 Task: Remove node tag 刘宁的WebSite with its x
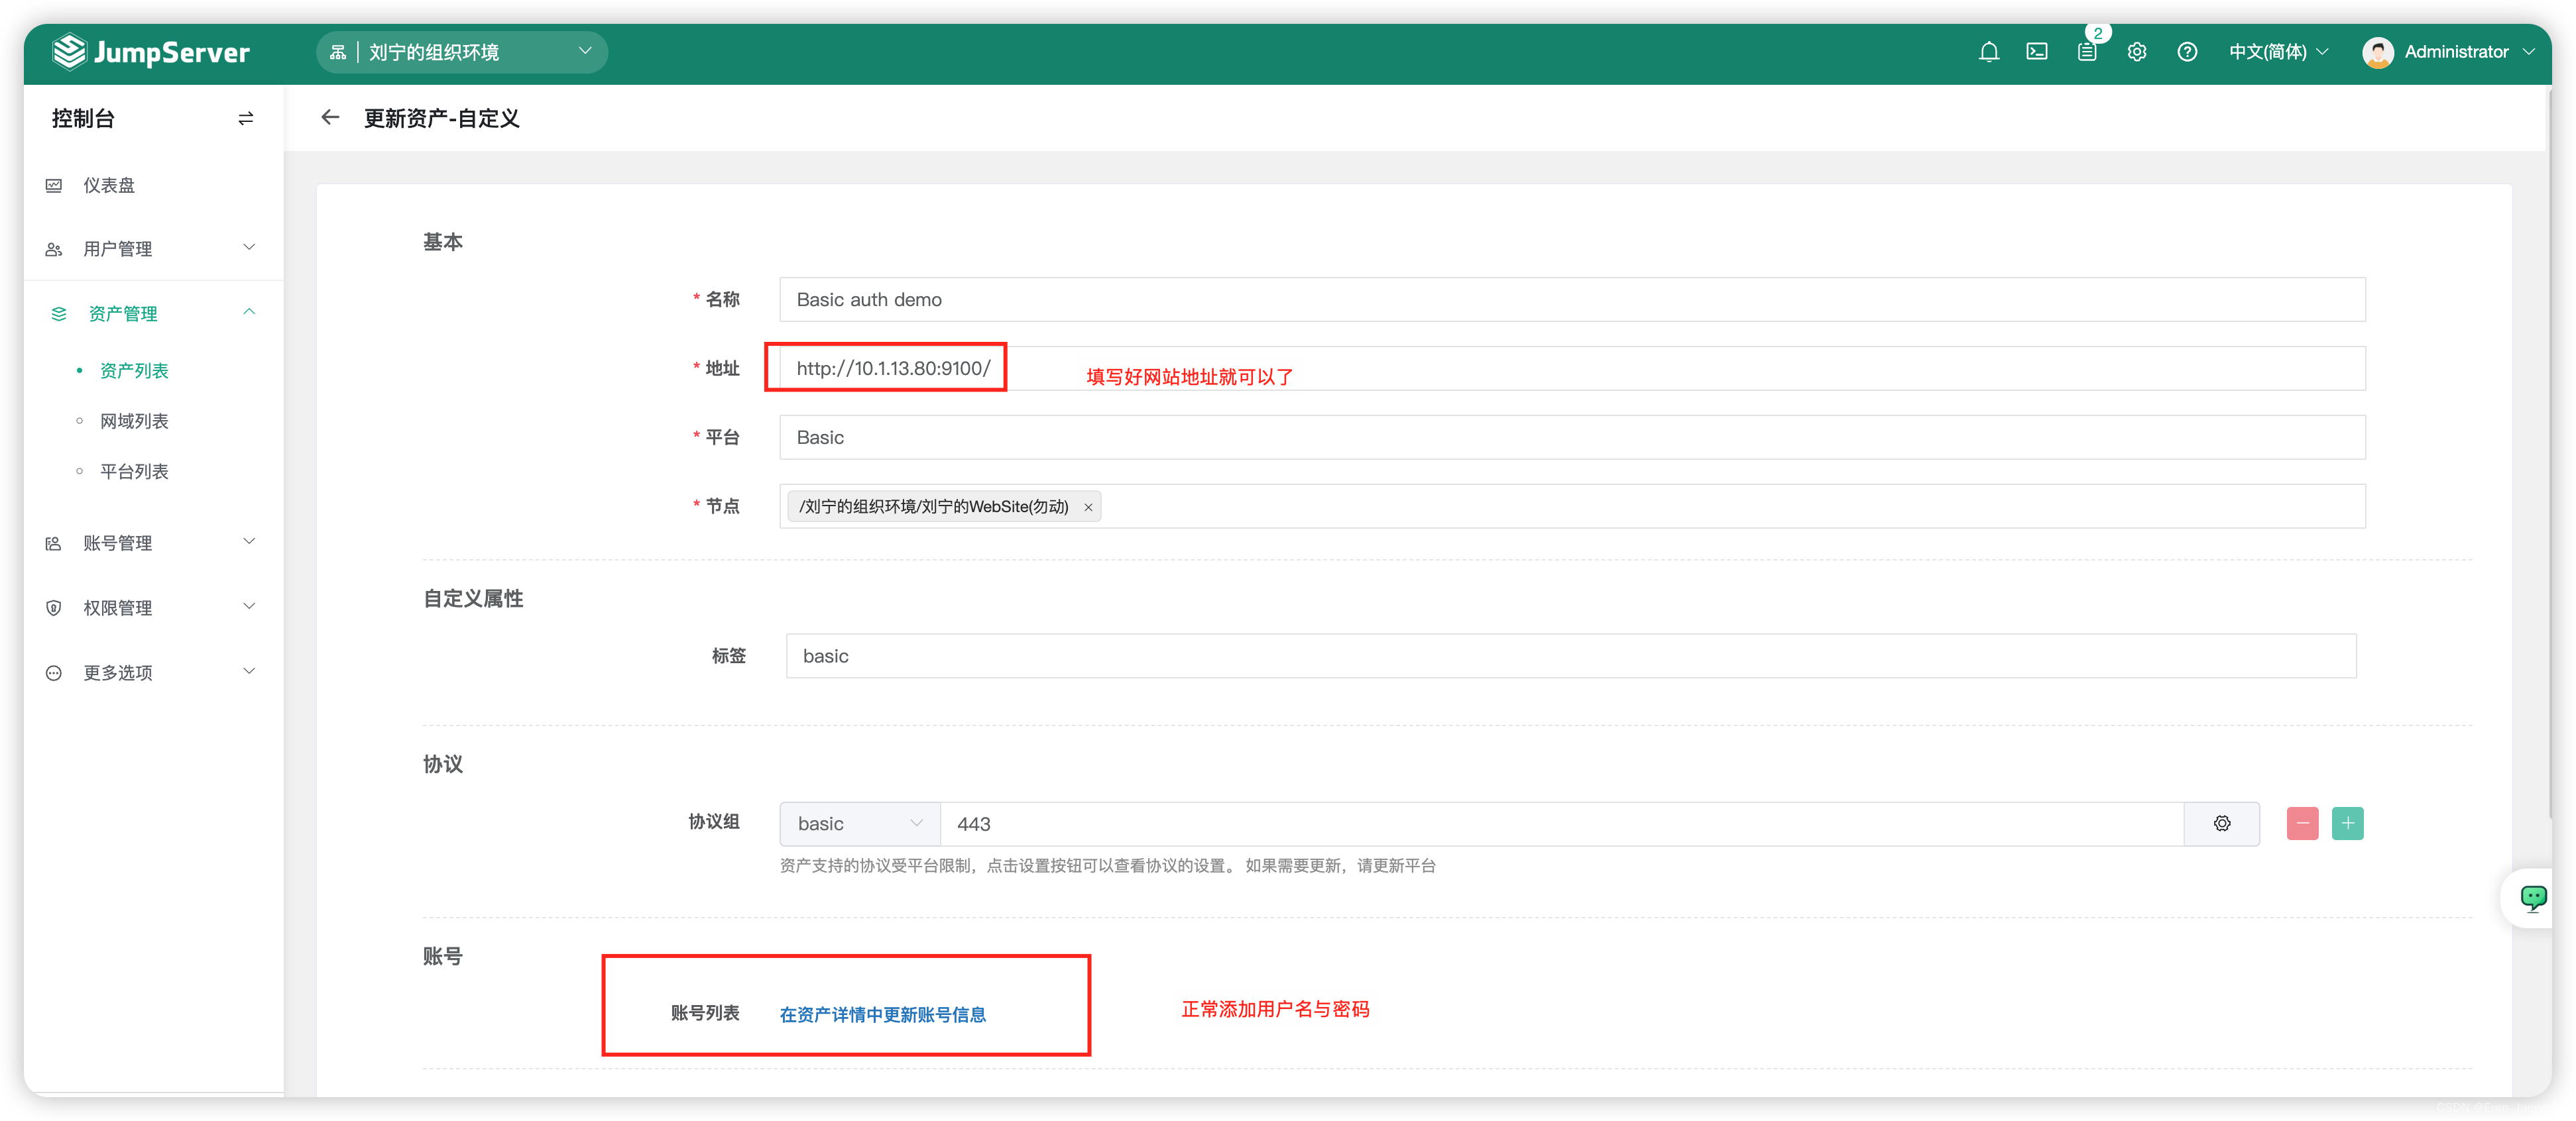1088,507
